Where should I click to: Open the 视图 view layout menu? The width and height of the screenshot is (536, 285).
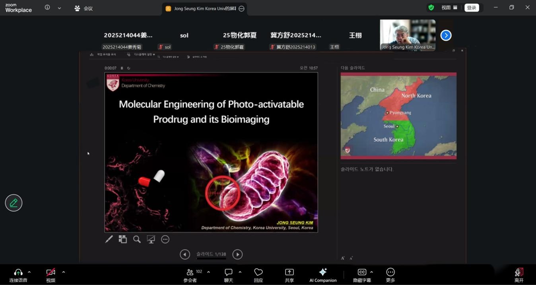tap(449, 8)
